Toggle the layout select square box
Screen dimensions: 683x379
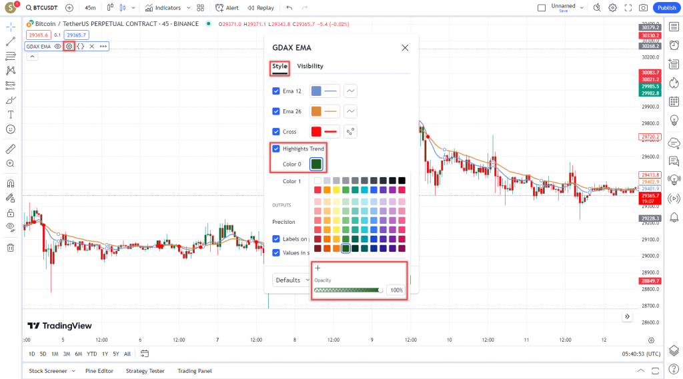tap(542, 8)
